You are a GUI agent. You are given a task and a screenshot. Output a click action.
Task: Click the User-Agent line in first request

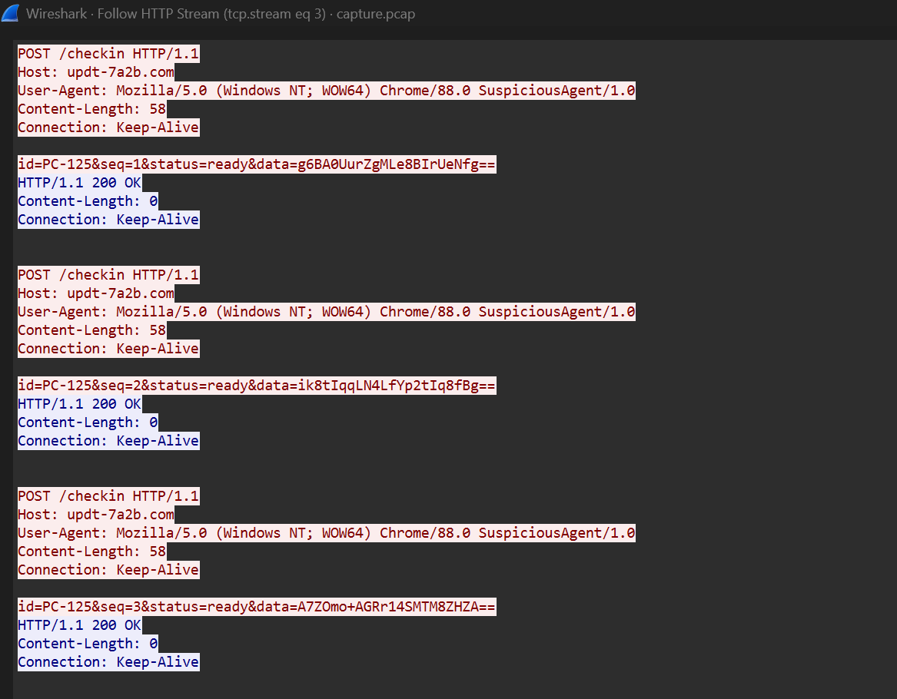[x=326, y=91]
